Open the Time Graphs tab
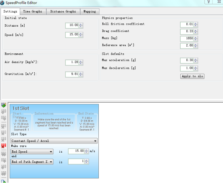223x183 pixels. tap(33, 12)
